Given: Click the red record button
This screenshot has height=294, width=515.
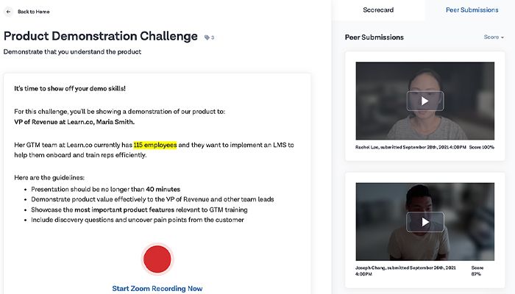Looking at the screenshot, I should click(157, 259).
